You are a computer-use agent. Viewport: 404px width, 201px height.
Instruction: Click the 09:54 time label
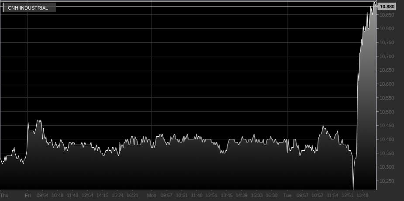pyautogui.click(x=42, y=195)
